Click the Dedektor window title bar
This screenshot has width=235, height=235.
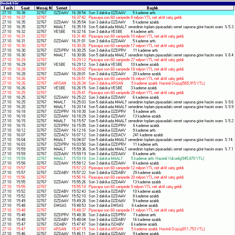tap(117, 2)
